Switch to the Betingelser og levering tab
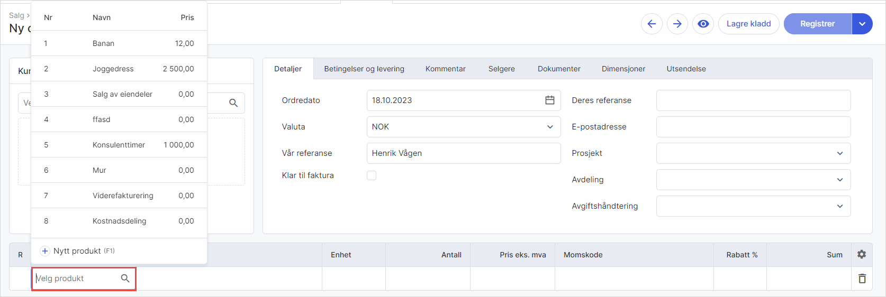This screenshot has height=297, width=886. click(364, 69)
